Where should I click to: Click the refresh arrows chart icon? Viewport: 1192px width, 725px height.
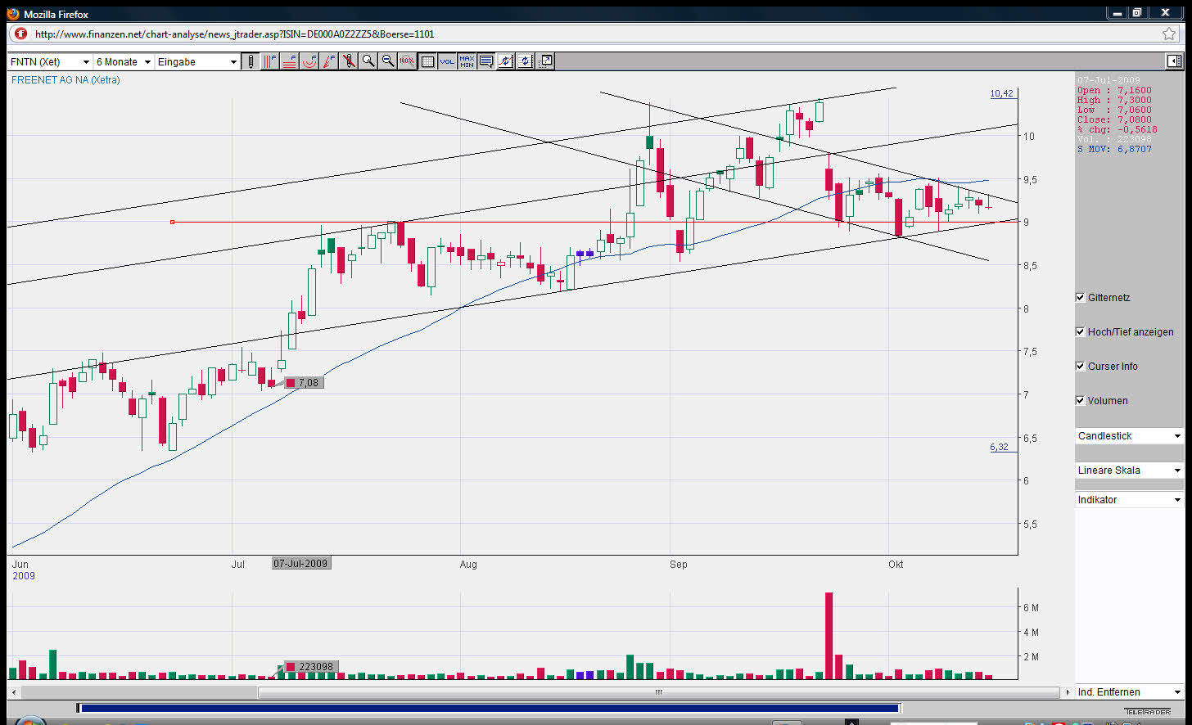pos(526,61)
